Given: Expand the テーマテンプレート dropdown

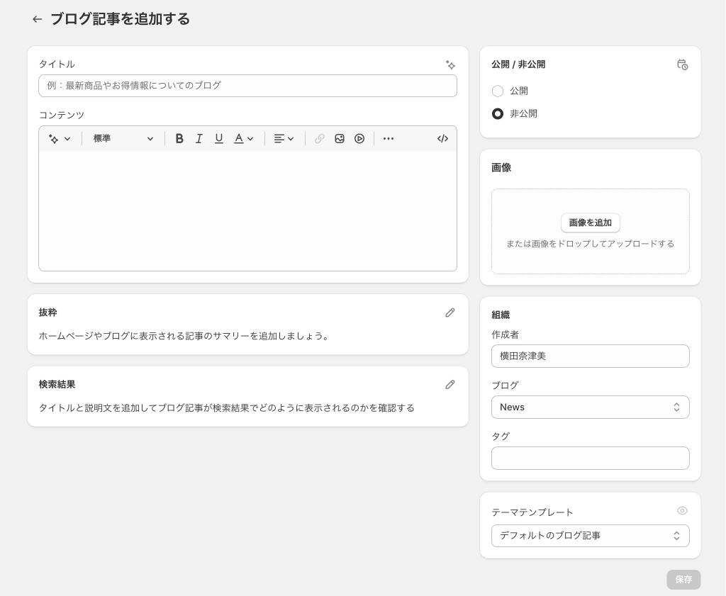Looking at the screenshot, I should click(590, 536).
